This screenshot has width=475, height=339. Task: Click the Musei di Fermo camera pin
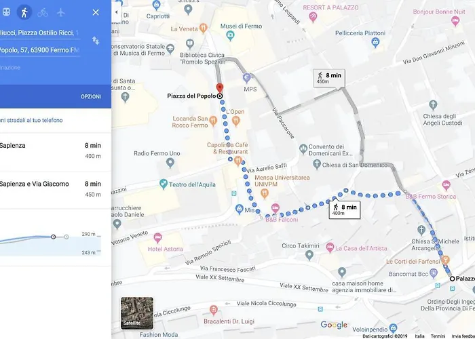tap(231, 35)
